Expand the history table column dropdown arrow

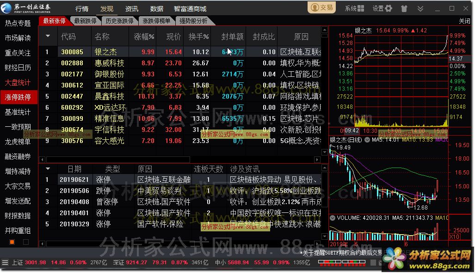coord(48,169)
